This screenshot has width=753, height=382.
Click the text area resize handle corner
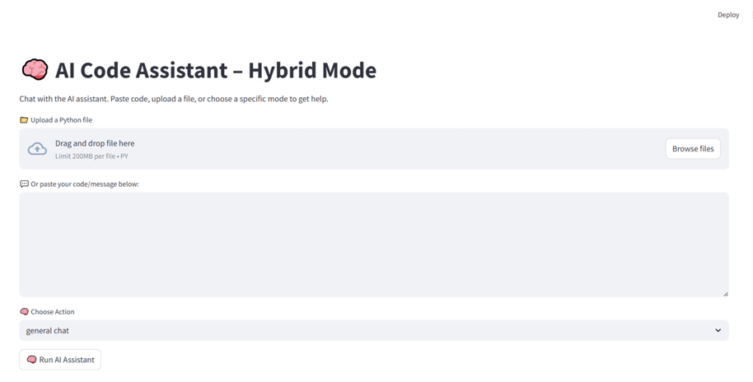(x=726, y=294)
